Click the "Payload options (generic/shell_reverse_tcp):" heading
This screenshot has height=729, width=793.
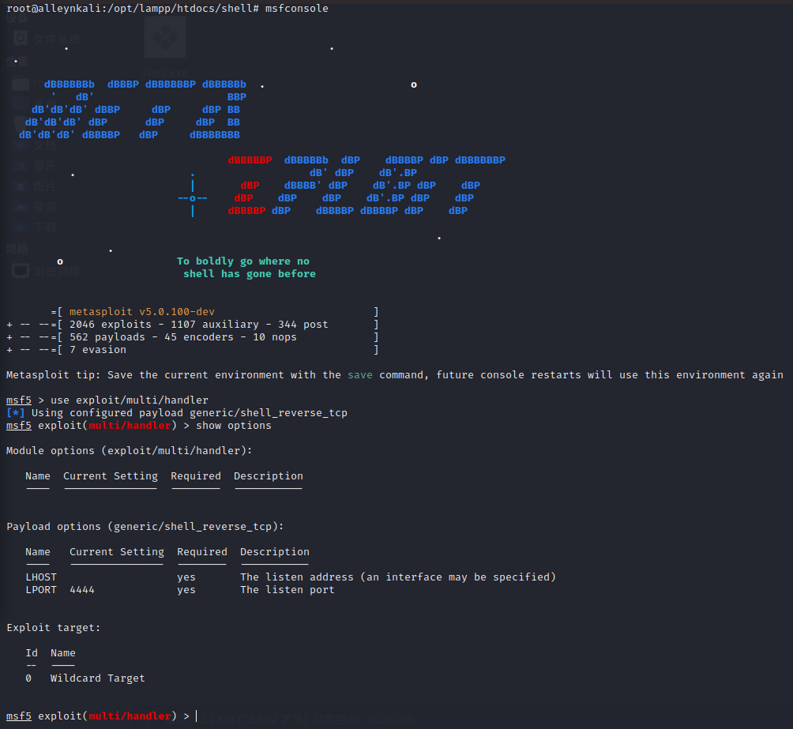point(145,527)
